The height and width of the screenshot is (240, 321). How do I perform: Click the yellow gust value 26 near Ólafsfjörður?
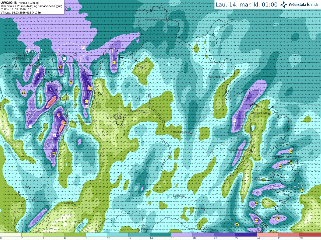pyautogui.click(x=24, y=93)
